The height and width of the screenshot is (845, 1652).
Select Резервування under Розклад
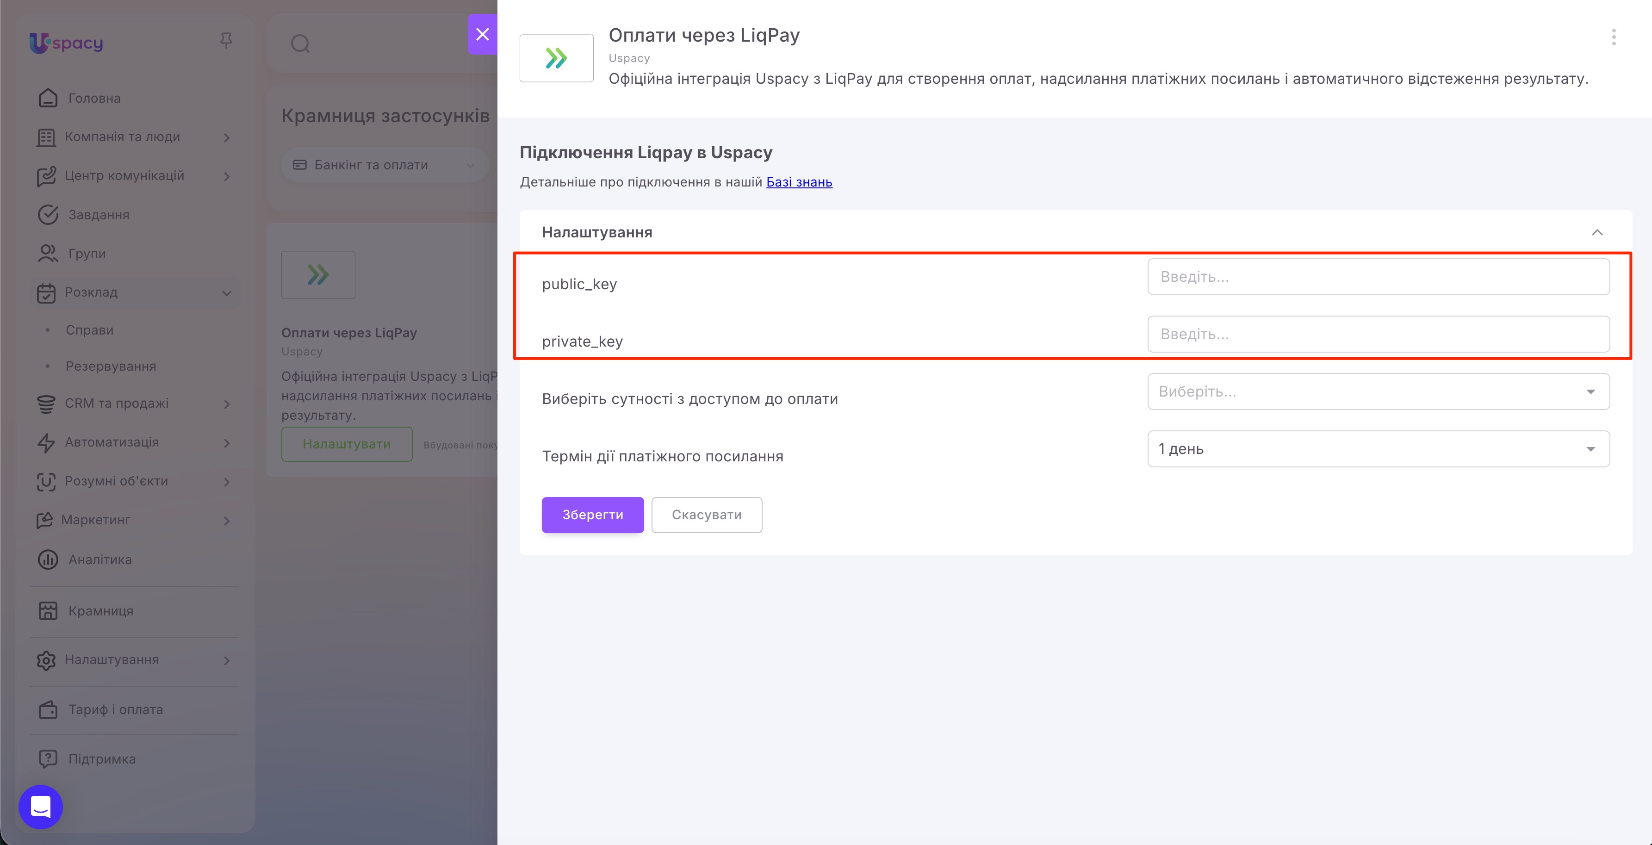[x=111, y=366]
